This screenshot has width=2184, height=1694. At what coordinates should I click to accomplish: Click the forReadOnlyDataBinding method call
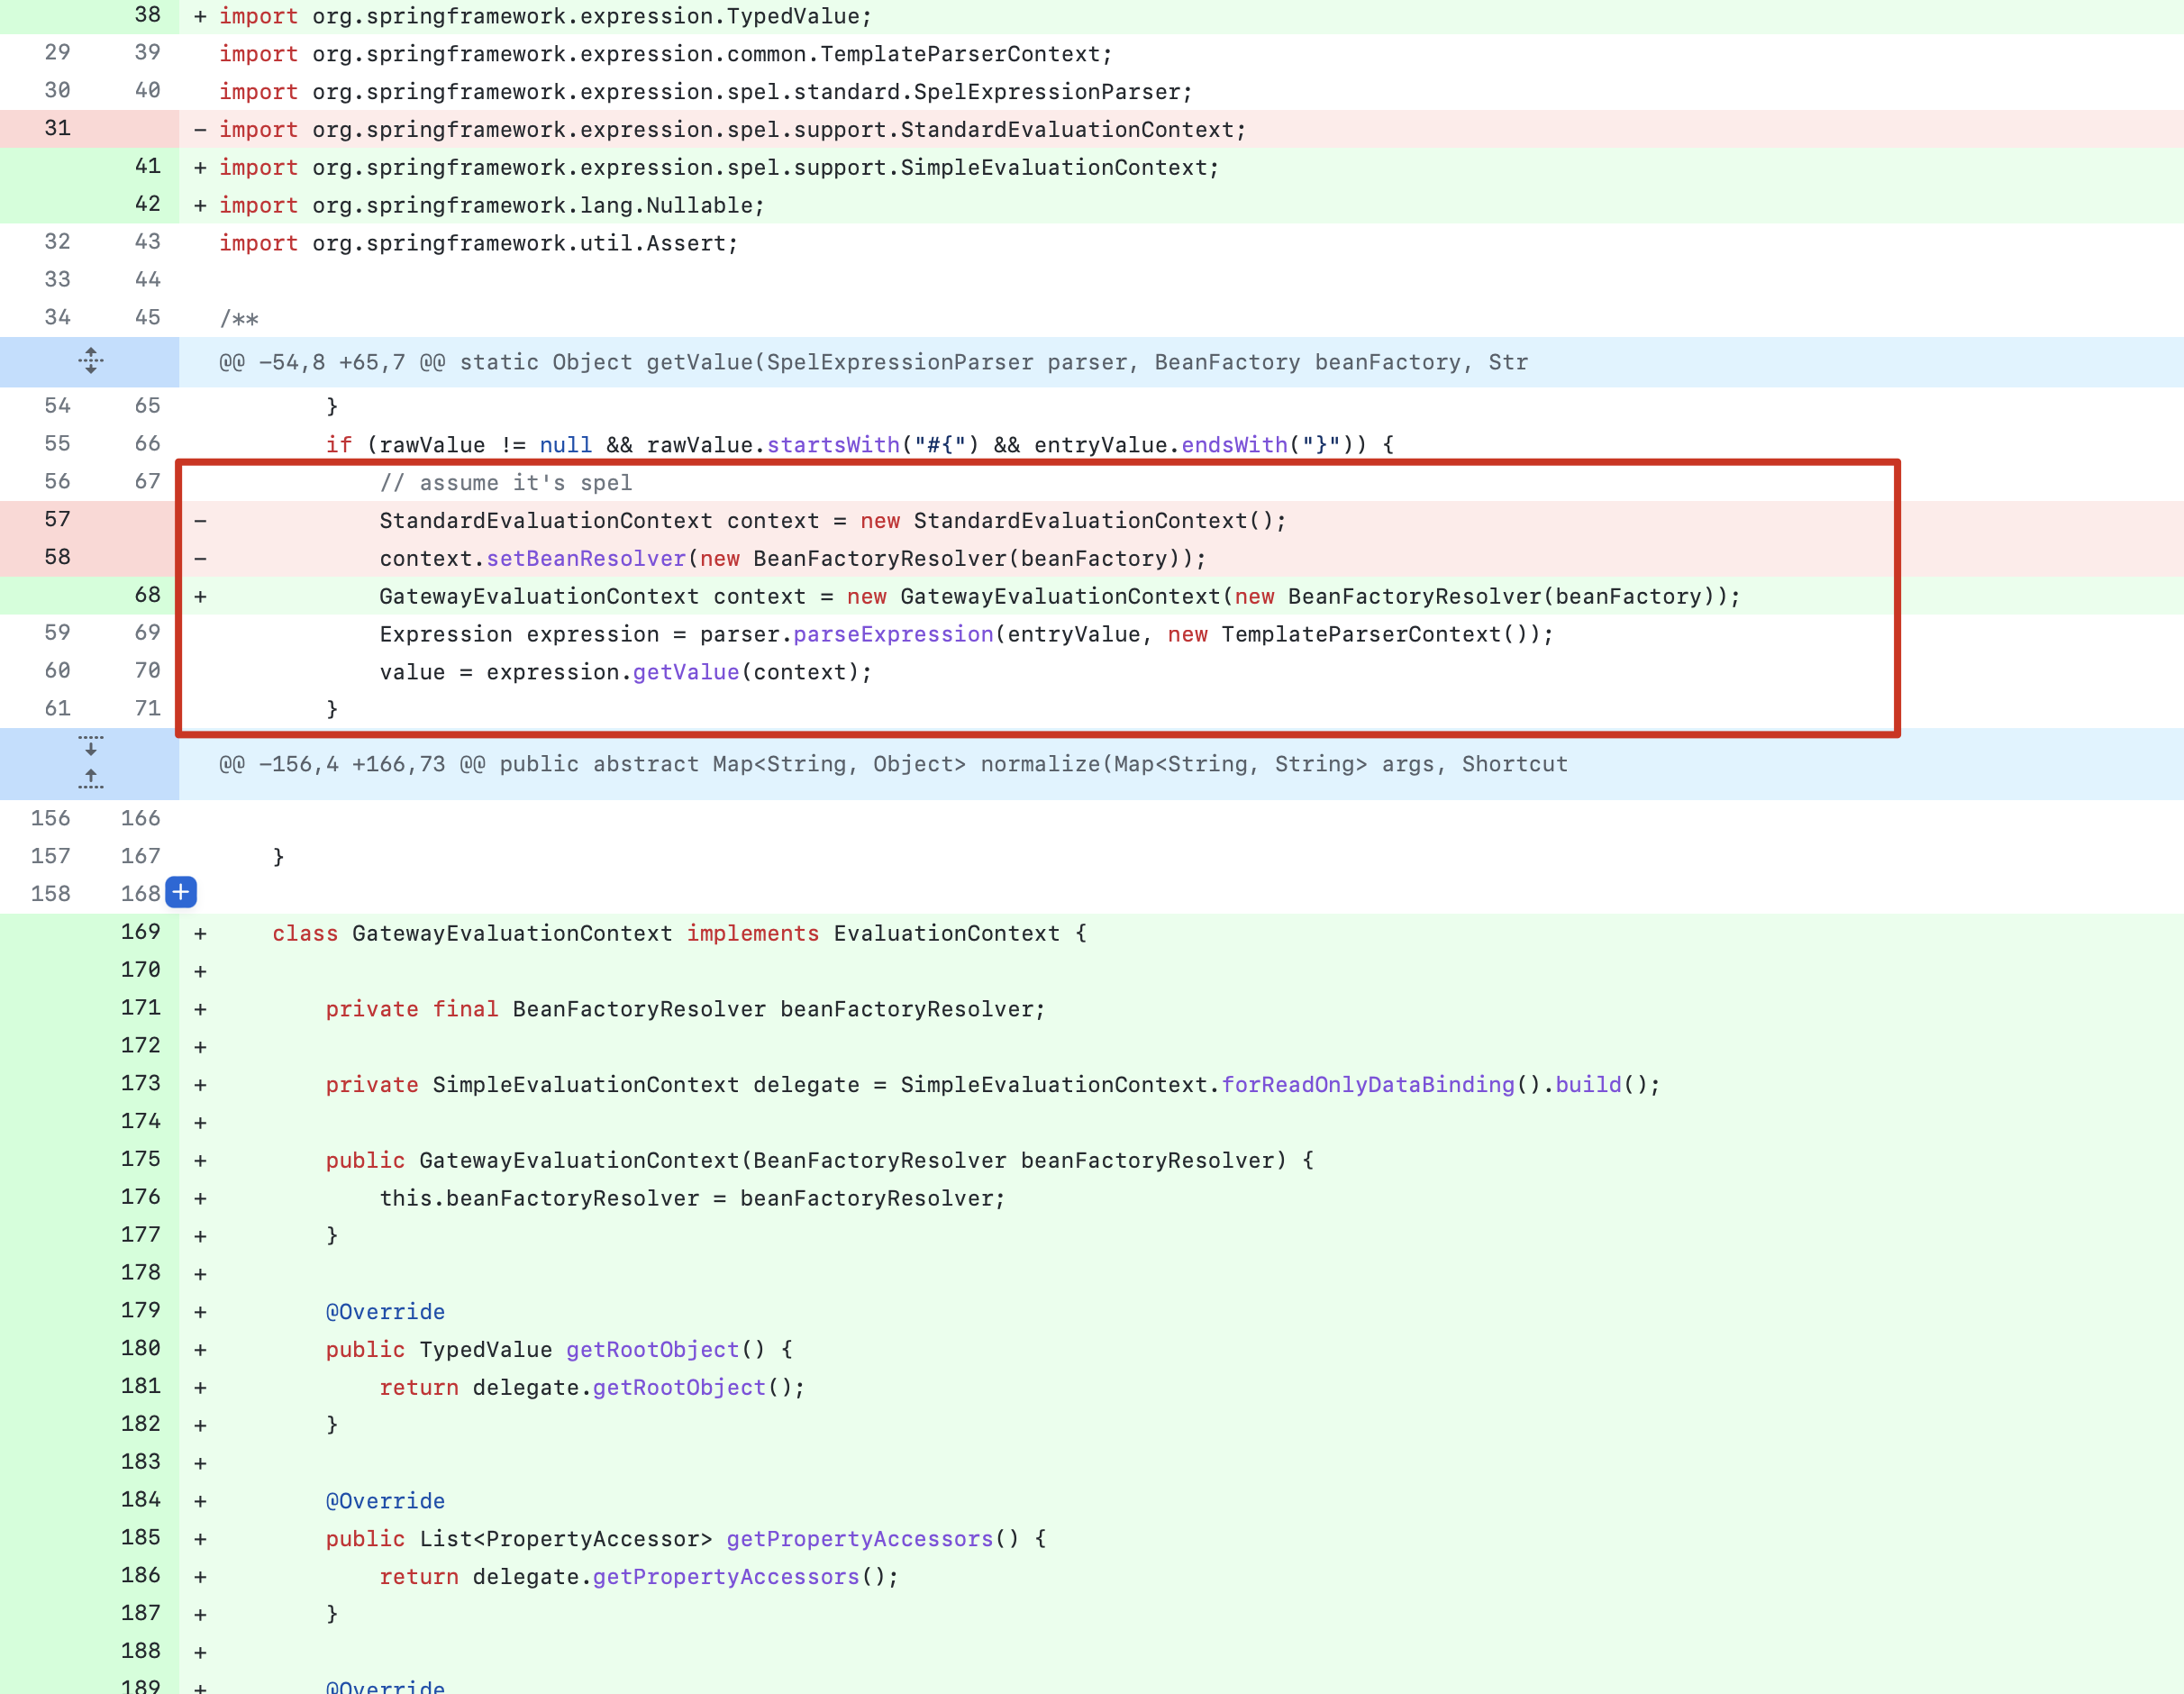click(x=1367, y=1085)
